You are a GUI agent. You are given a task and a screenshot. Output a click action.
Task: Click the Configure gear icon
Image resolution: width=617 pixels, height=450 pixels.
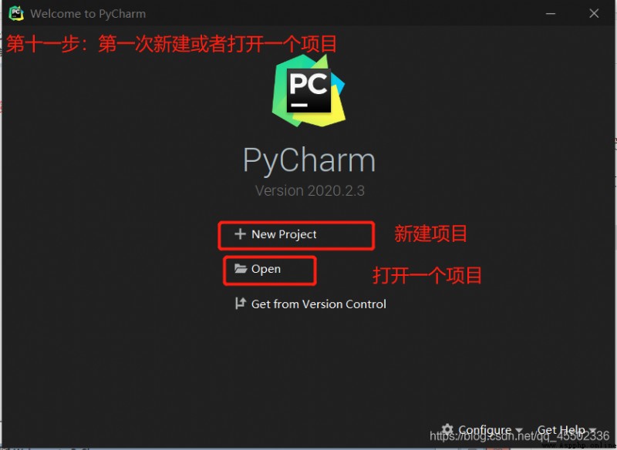pyautogui.click(x=447, y=429)
